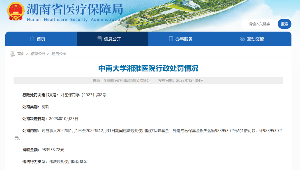Click the 发布日期 2023年12月04日 text

point(181,81)
